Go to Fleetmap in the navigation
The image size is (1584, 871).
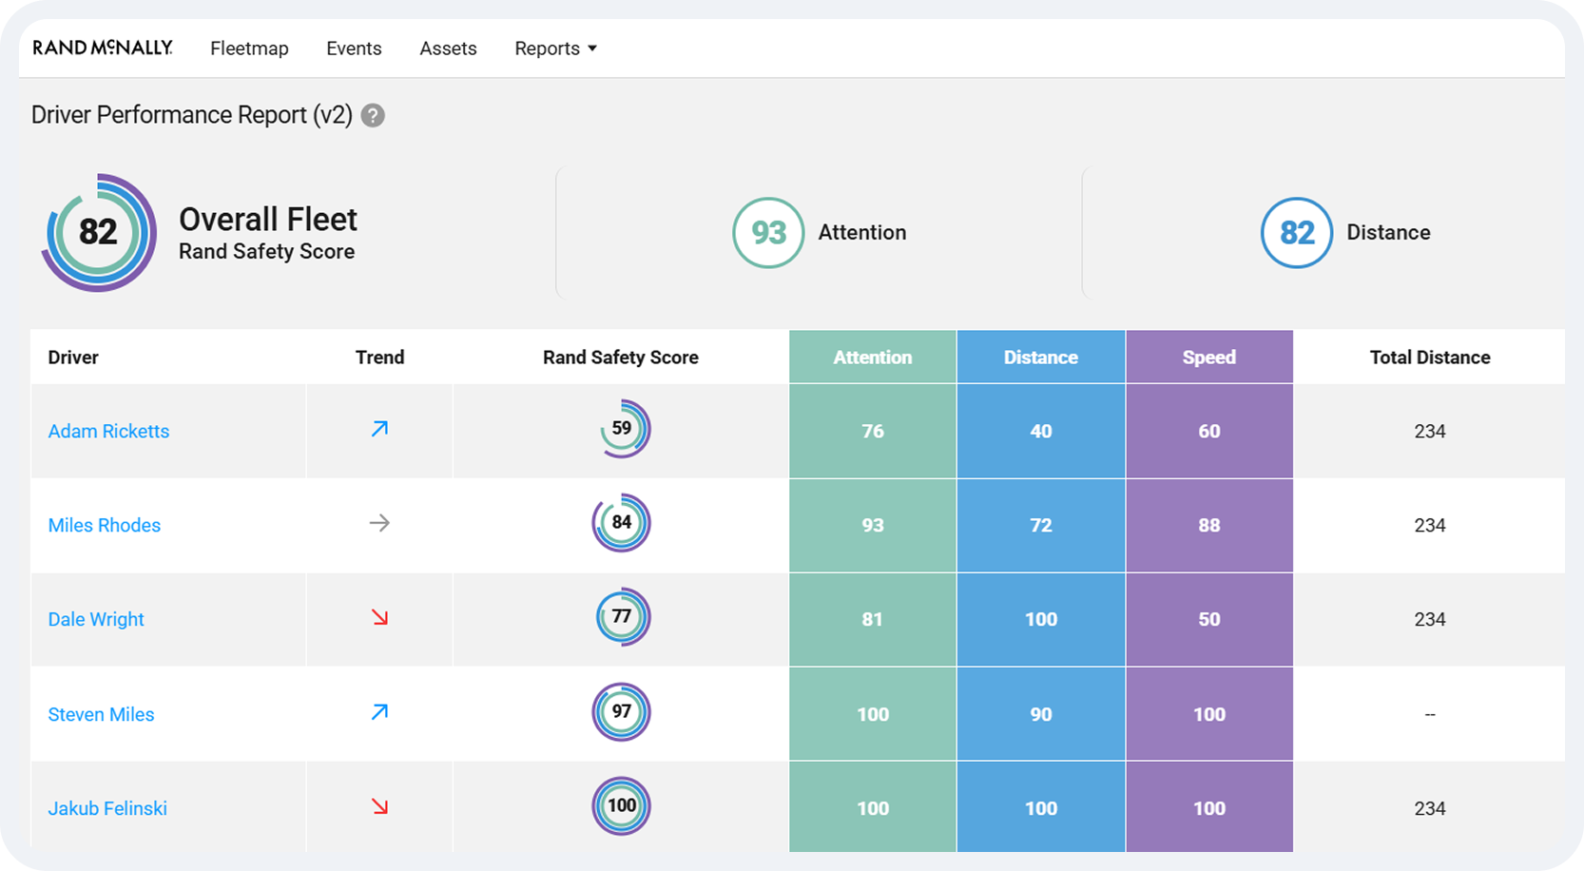tap(249, 48)
